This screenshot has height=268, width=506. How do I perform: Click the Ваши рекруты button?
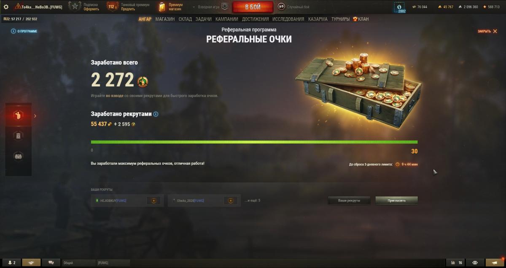tap(349, 201)
